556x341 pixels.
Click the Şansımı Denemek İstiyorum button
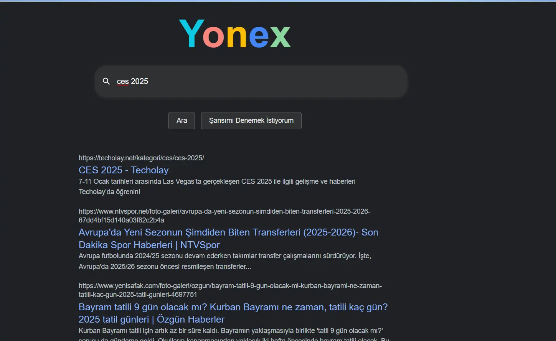251,120
